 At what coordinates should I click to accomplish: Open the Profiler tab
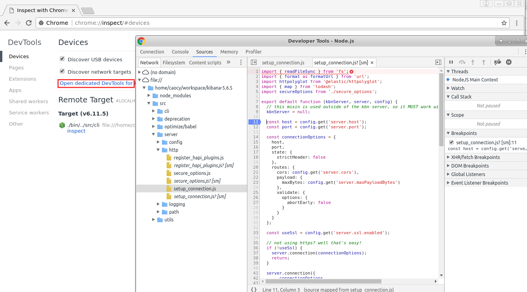[254, 52]
